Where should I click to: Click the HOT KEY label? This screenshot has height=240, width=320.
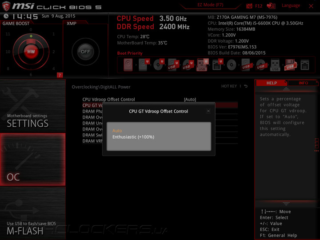[229, 86]
